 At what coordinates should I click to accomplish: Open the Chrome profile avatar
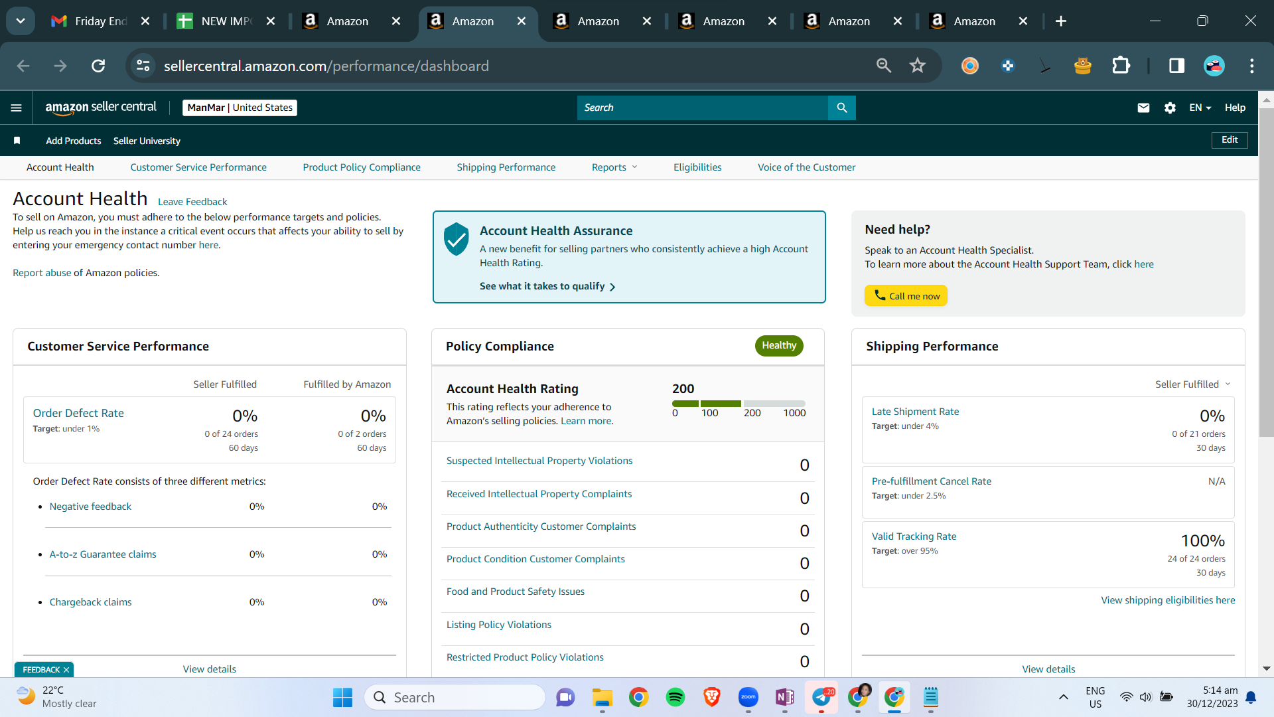1214,66
